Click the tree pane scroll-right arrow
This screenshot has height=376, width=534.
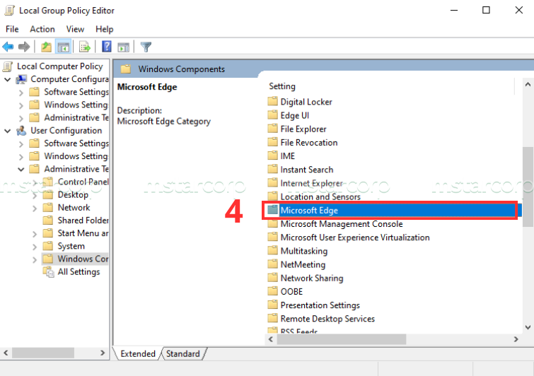coord(103,353)
